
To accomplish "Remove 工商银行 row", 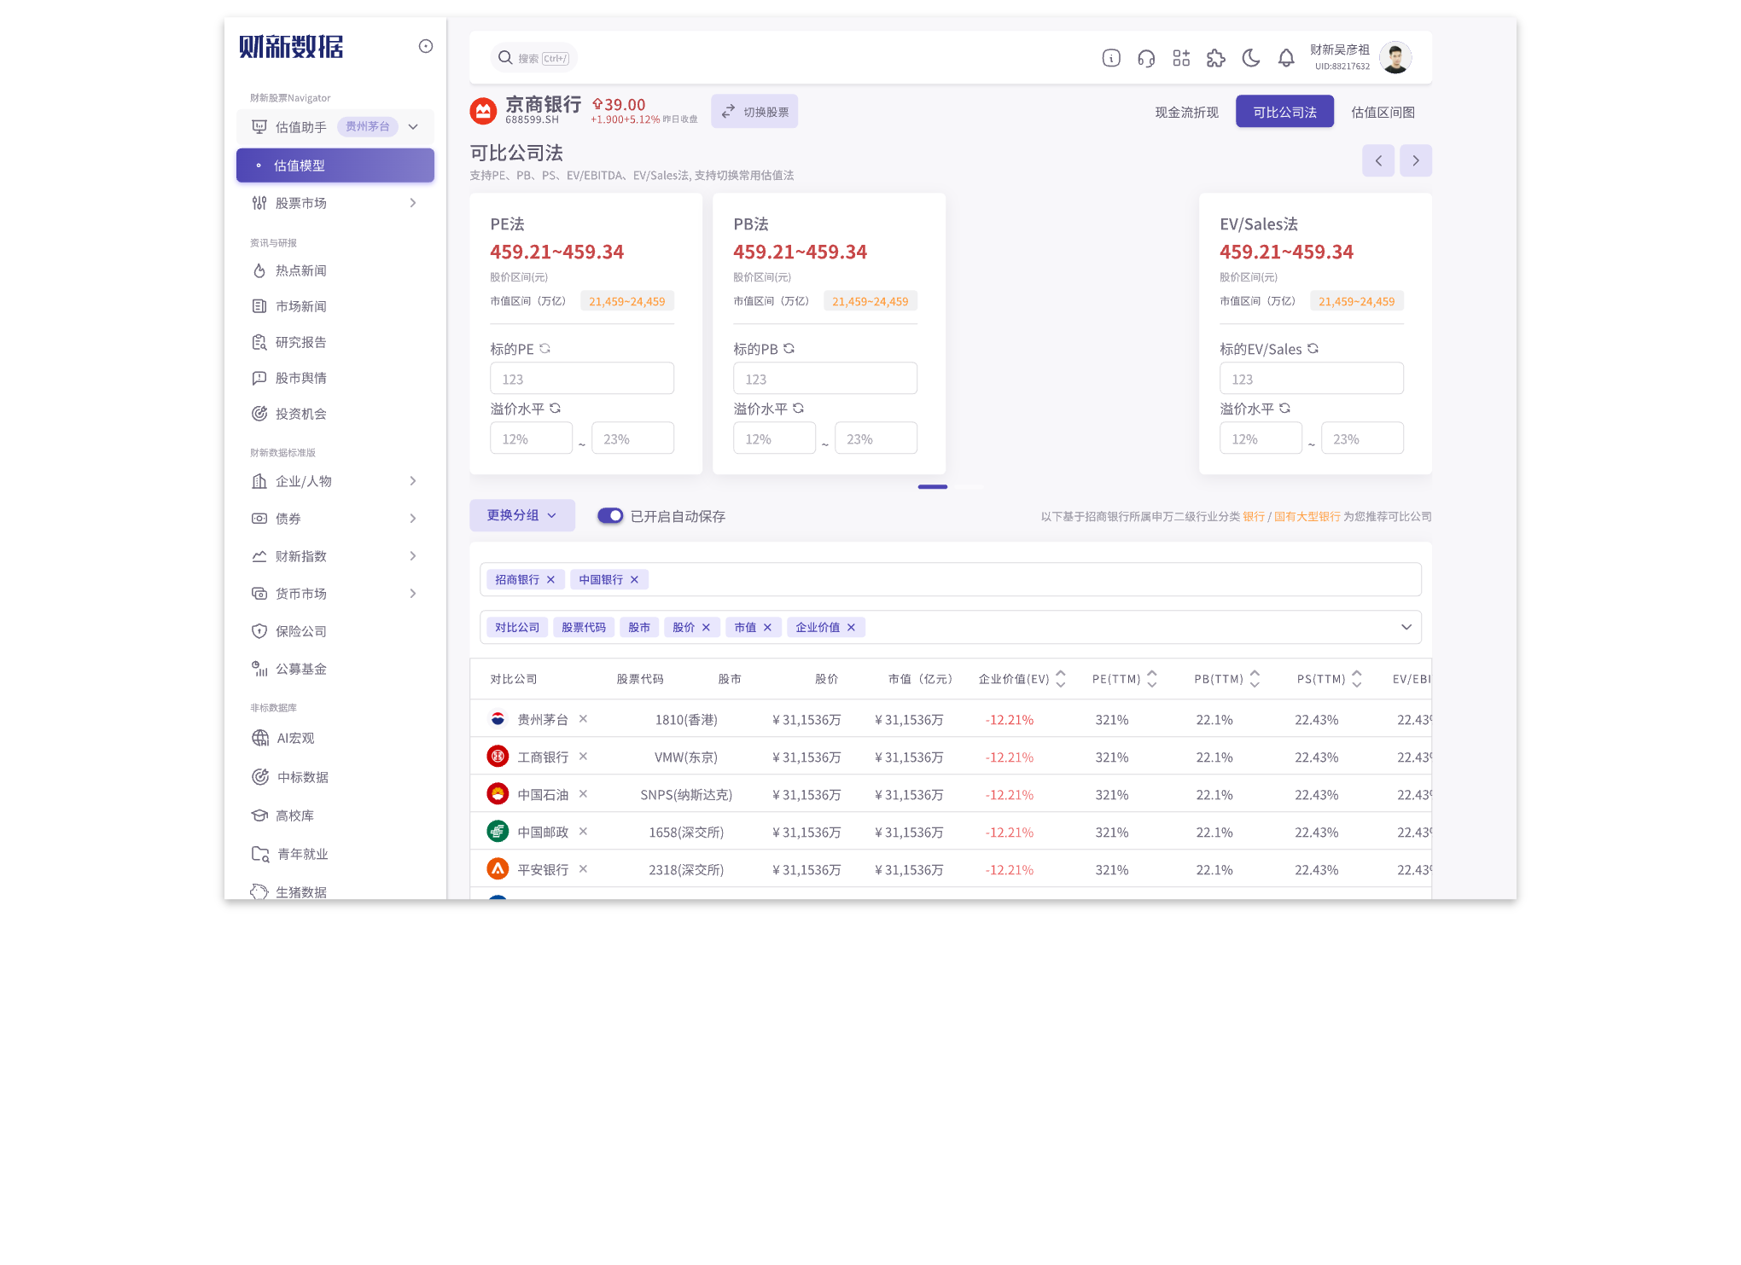I will click(583, 757).
